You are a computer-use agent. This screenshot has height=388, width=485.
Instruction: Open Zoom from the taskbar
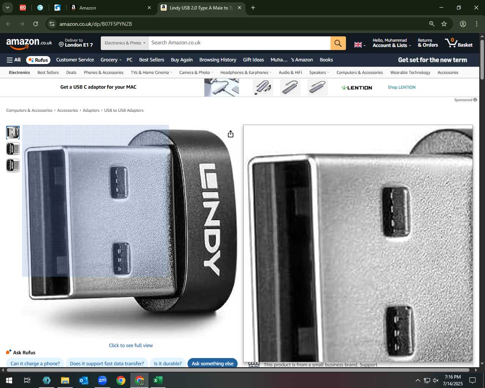pyautogui.click(x=102, y=380)
